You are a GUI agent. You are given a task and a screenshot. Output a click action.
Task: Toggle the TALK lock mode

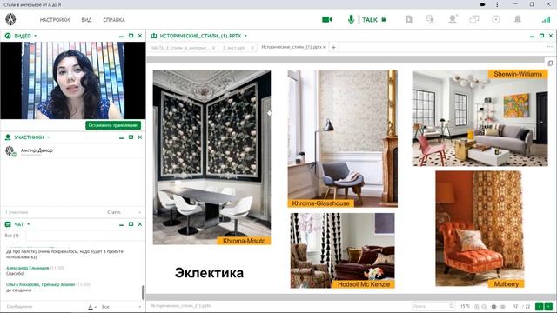pos(374,19)
